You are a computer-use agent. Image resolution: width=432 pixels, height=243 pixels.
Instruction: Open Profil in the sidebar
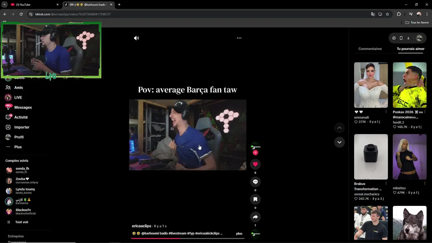(19, 137)
